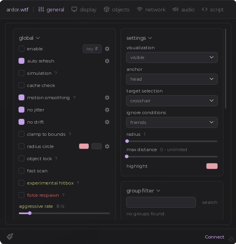Check force respawn checkbox
The width and height of the screenshot is (236, 244).
coord(22,195)
